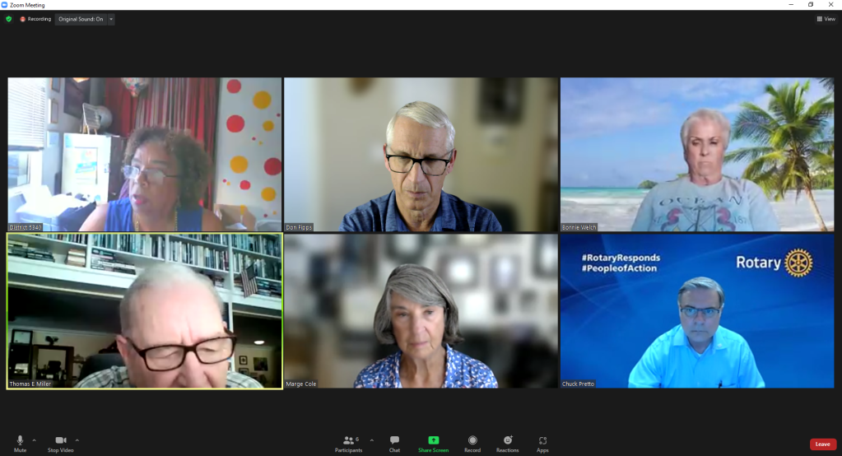Viewport: 842px width, 456px height.
Task: Select Thomas E Miller's video tile
Action: tap(144, 311)
